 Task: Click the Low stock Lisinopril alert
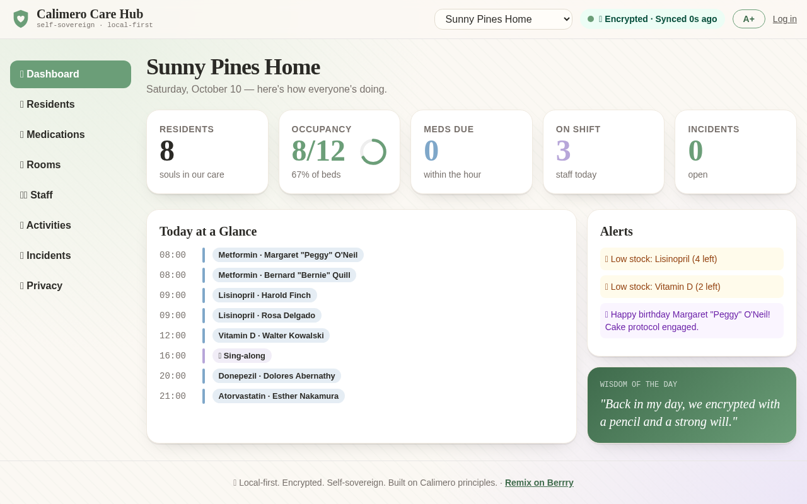692,259
